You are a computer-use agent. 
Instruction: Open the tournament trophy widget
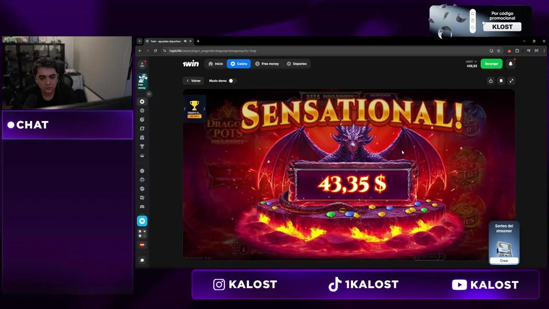194,109
